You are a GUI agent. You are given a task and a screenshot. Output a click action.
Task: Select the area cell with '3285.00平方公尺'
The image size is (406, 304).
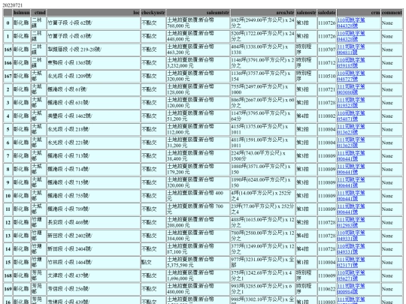[263, 289]
